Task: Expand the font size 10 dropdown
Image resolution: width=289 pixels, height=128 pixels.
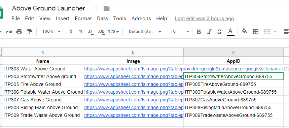Action: click(x=180, y=31)
